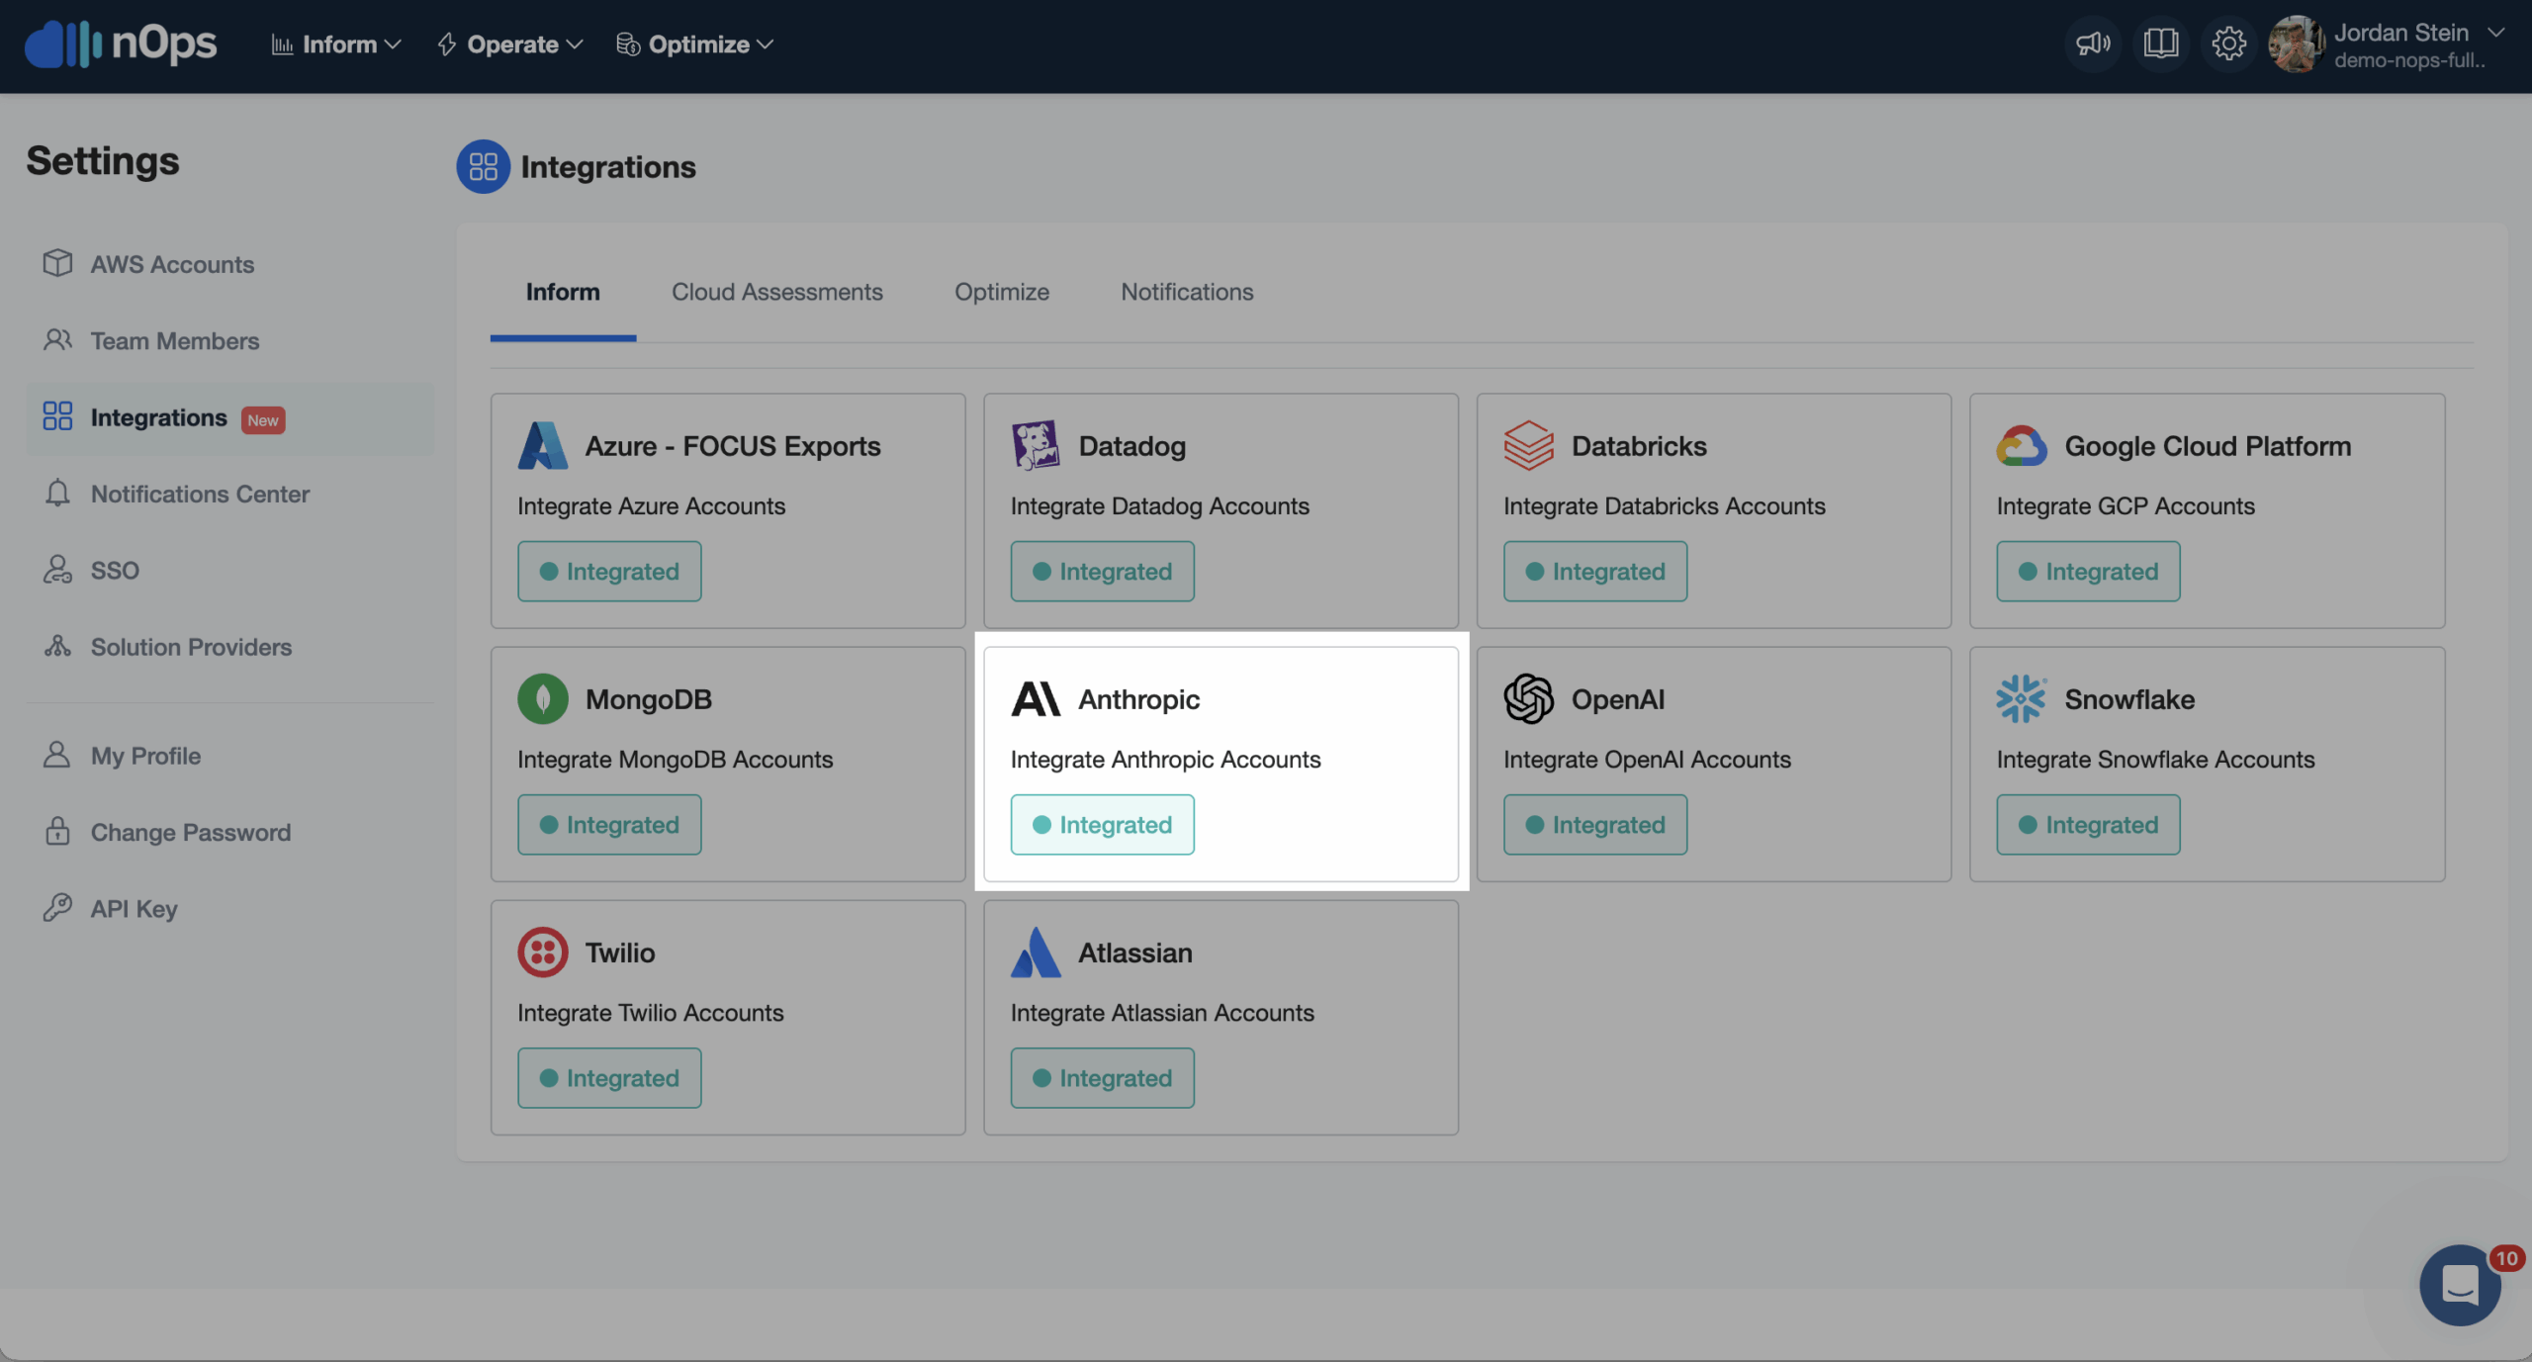This screenshot has width=2532, height=1362.
Task: Open the Operate dropdown menu
Action: (x=510, y=45)
